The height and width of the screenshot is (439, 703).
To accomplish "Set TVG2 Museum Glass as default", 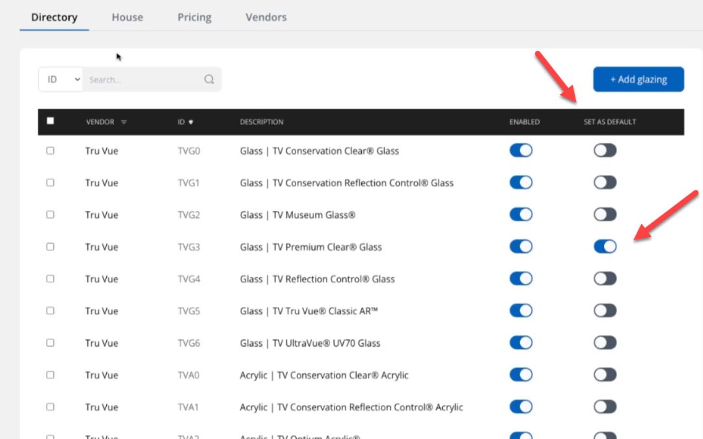I will pos(605,215).
